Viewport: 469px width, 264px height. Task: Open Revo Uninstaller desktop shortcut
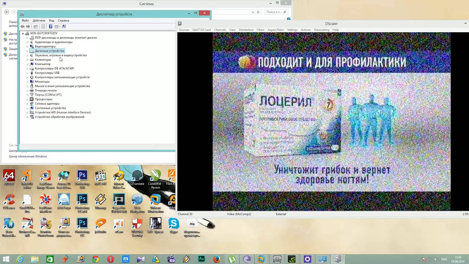click(x=9, y=227)
